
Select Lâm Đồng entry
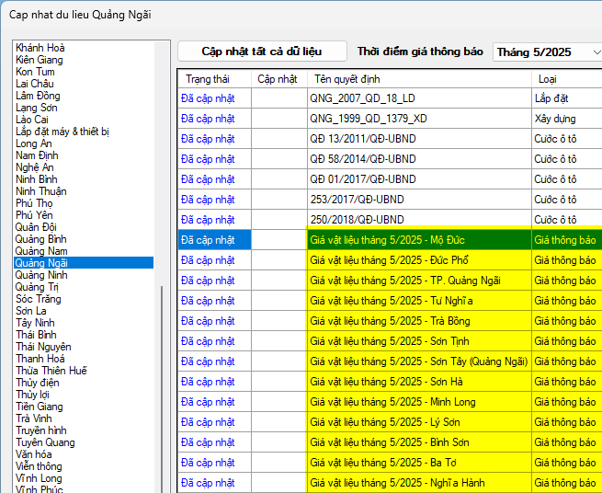[x=38, y=96]
